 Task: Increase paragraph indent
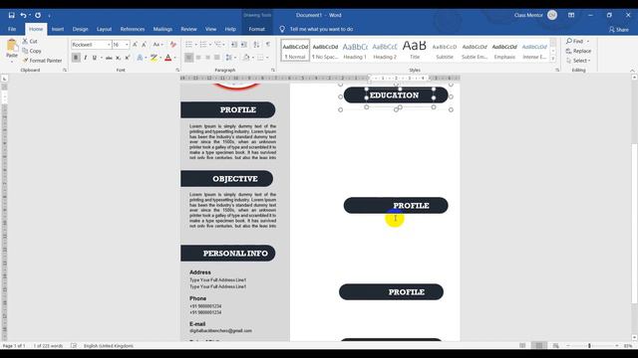(243, 44)
